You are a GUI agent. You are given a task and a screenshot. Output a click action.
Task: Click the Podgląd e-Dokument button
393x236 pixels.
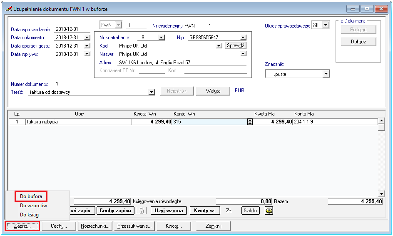[x=358, y=30]
